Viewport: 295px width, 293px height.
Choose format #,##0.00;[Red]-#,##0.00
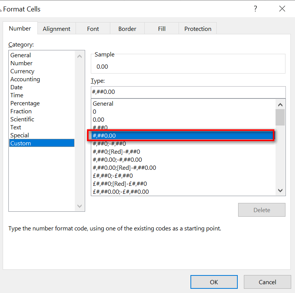click(x=124, y=168)
